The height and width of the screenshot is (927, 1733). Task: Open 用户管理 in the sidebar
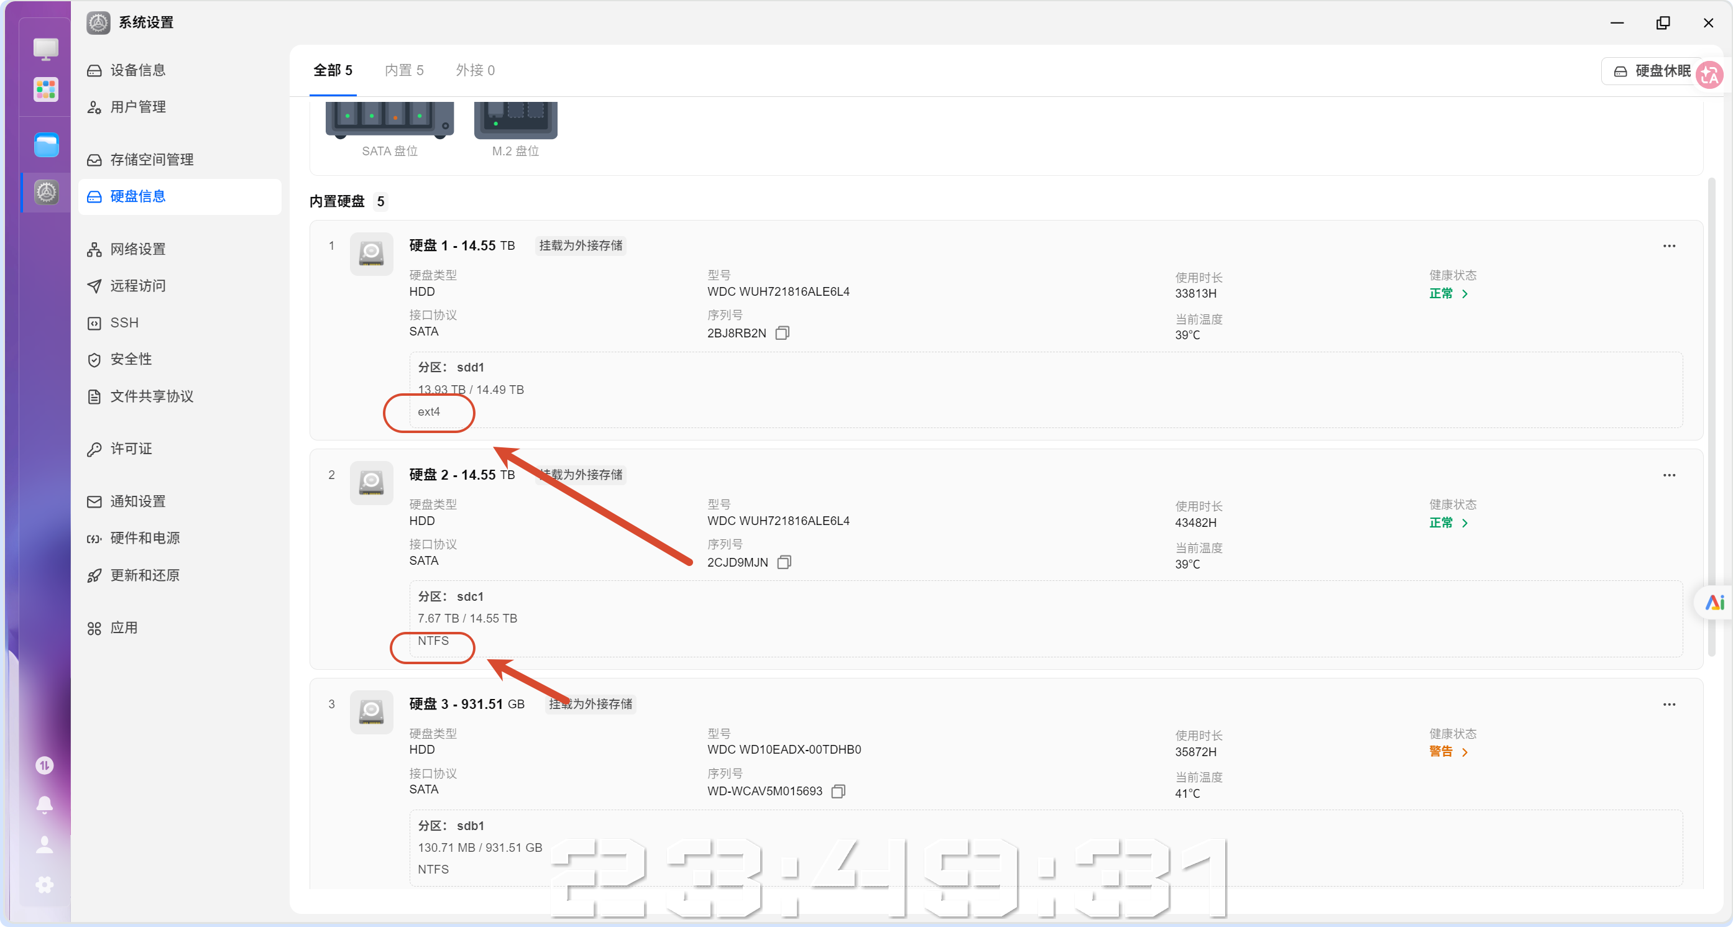coord(180,107)
